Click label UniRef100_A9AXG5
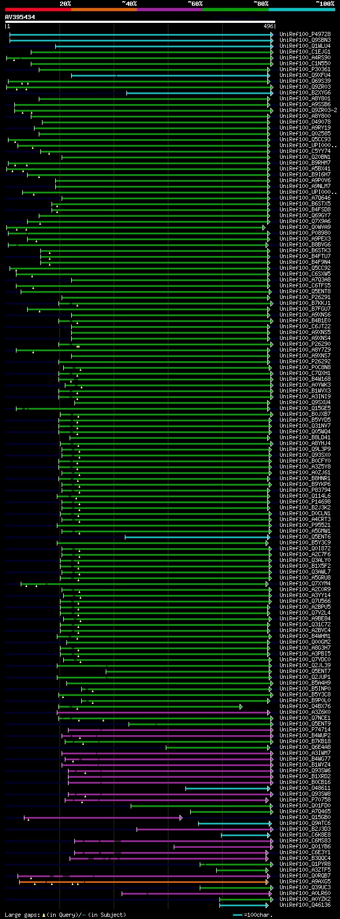This screenshot has height=919, width=340. point(305,881)
